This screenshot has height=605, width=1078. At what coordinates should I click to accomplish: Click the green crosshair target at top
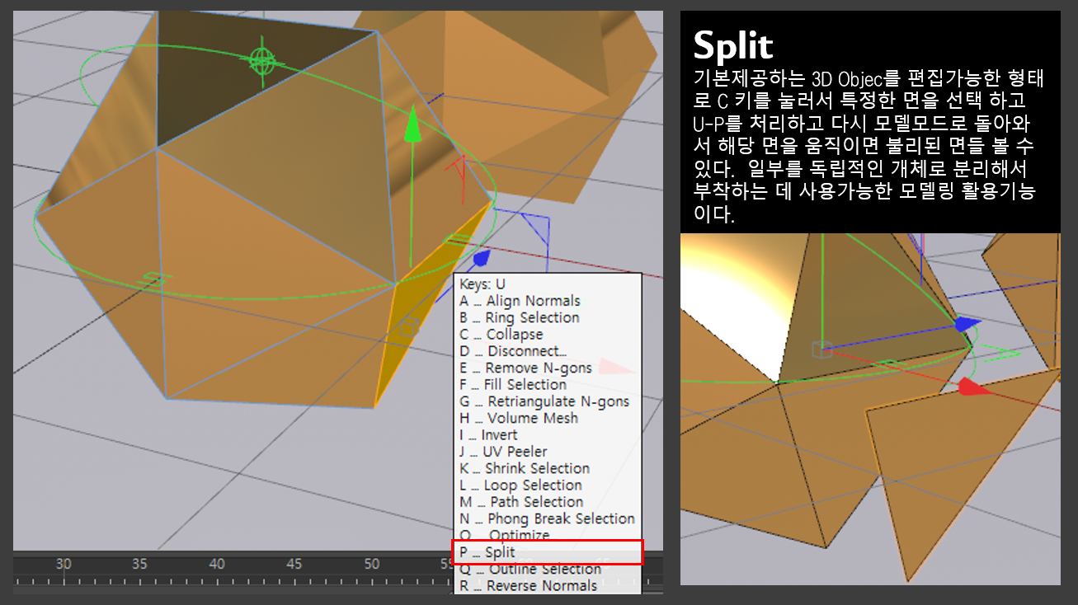click(x=262, y=59)
